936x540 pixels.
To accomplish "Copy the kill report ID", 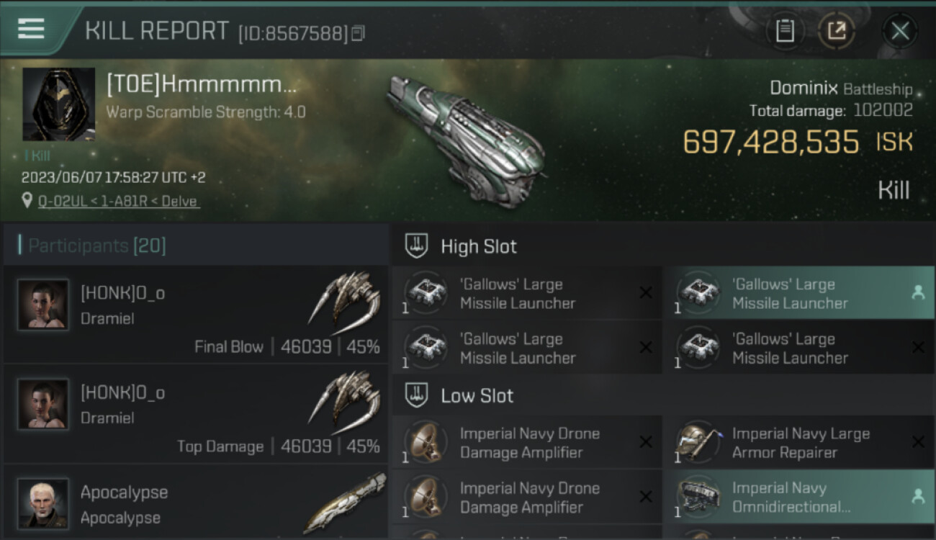I will click(358, 33).
